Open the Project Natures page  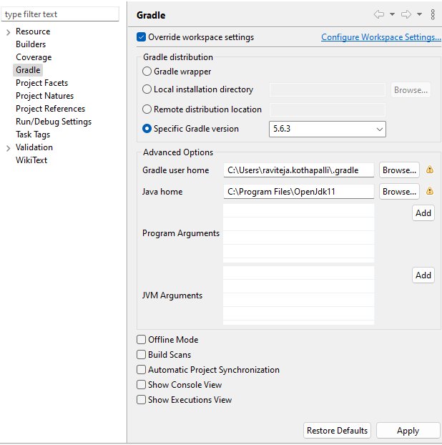44,96
